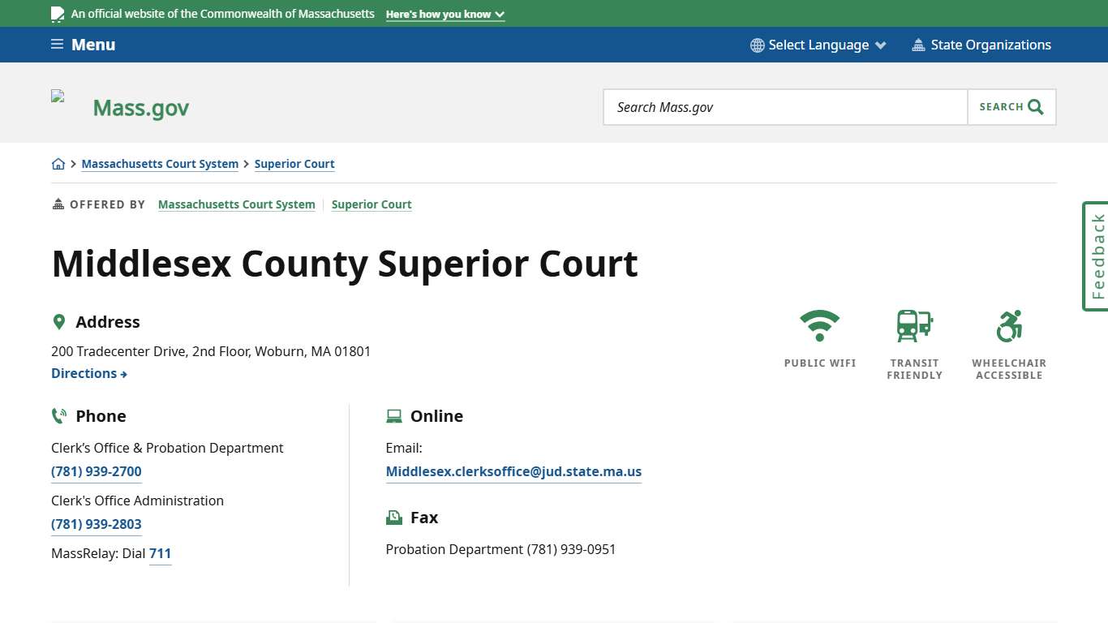Open the Superior Court breadcrumb link
Viewport: 1108px width, 623px height.
click(x=294, y=164)
